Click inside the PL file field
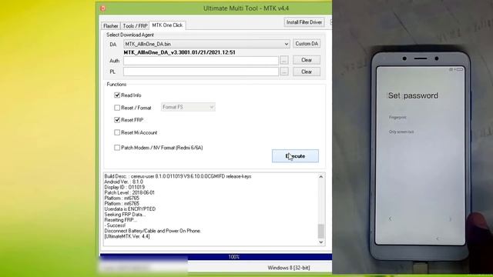 point(201,72)
